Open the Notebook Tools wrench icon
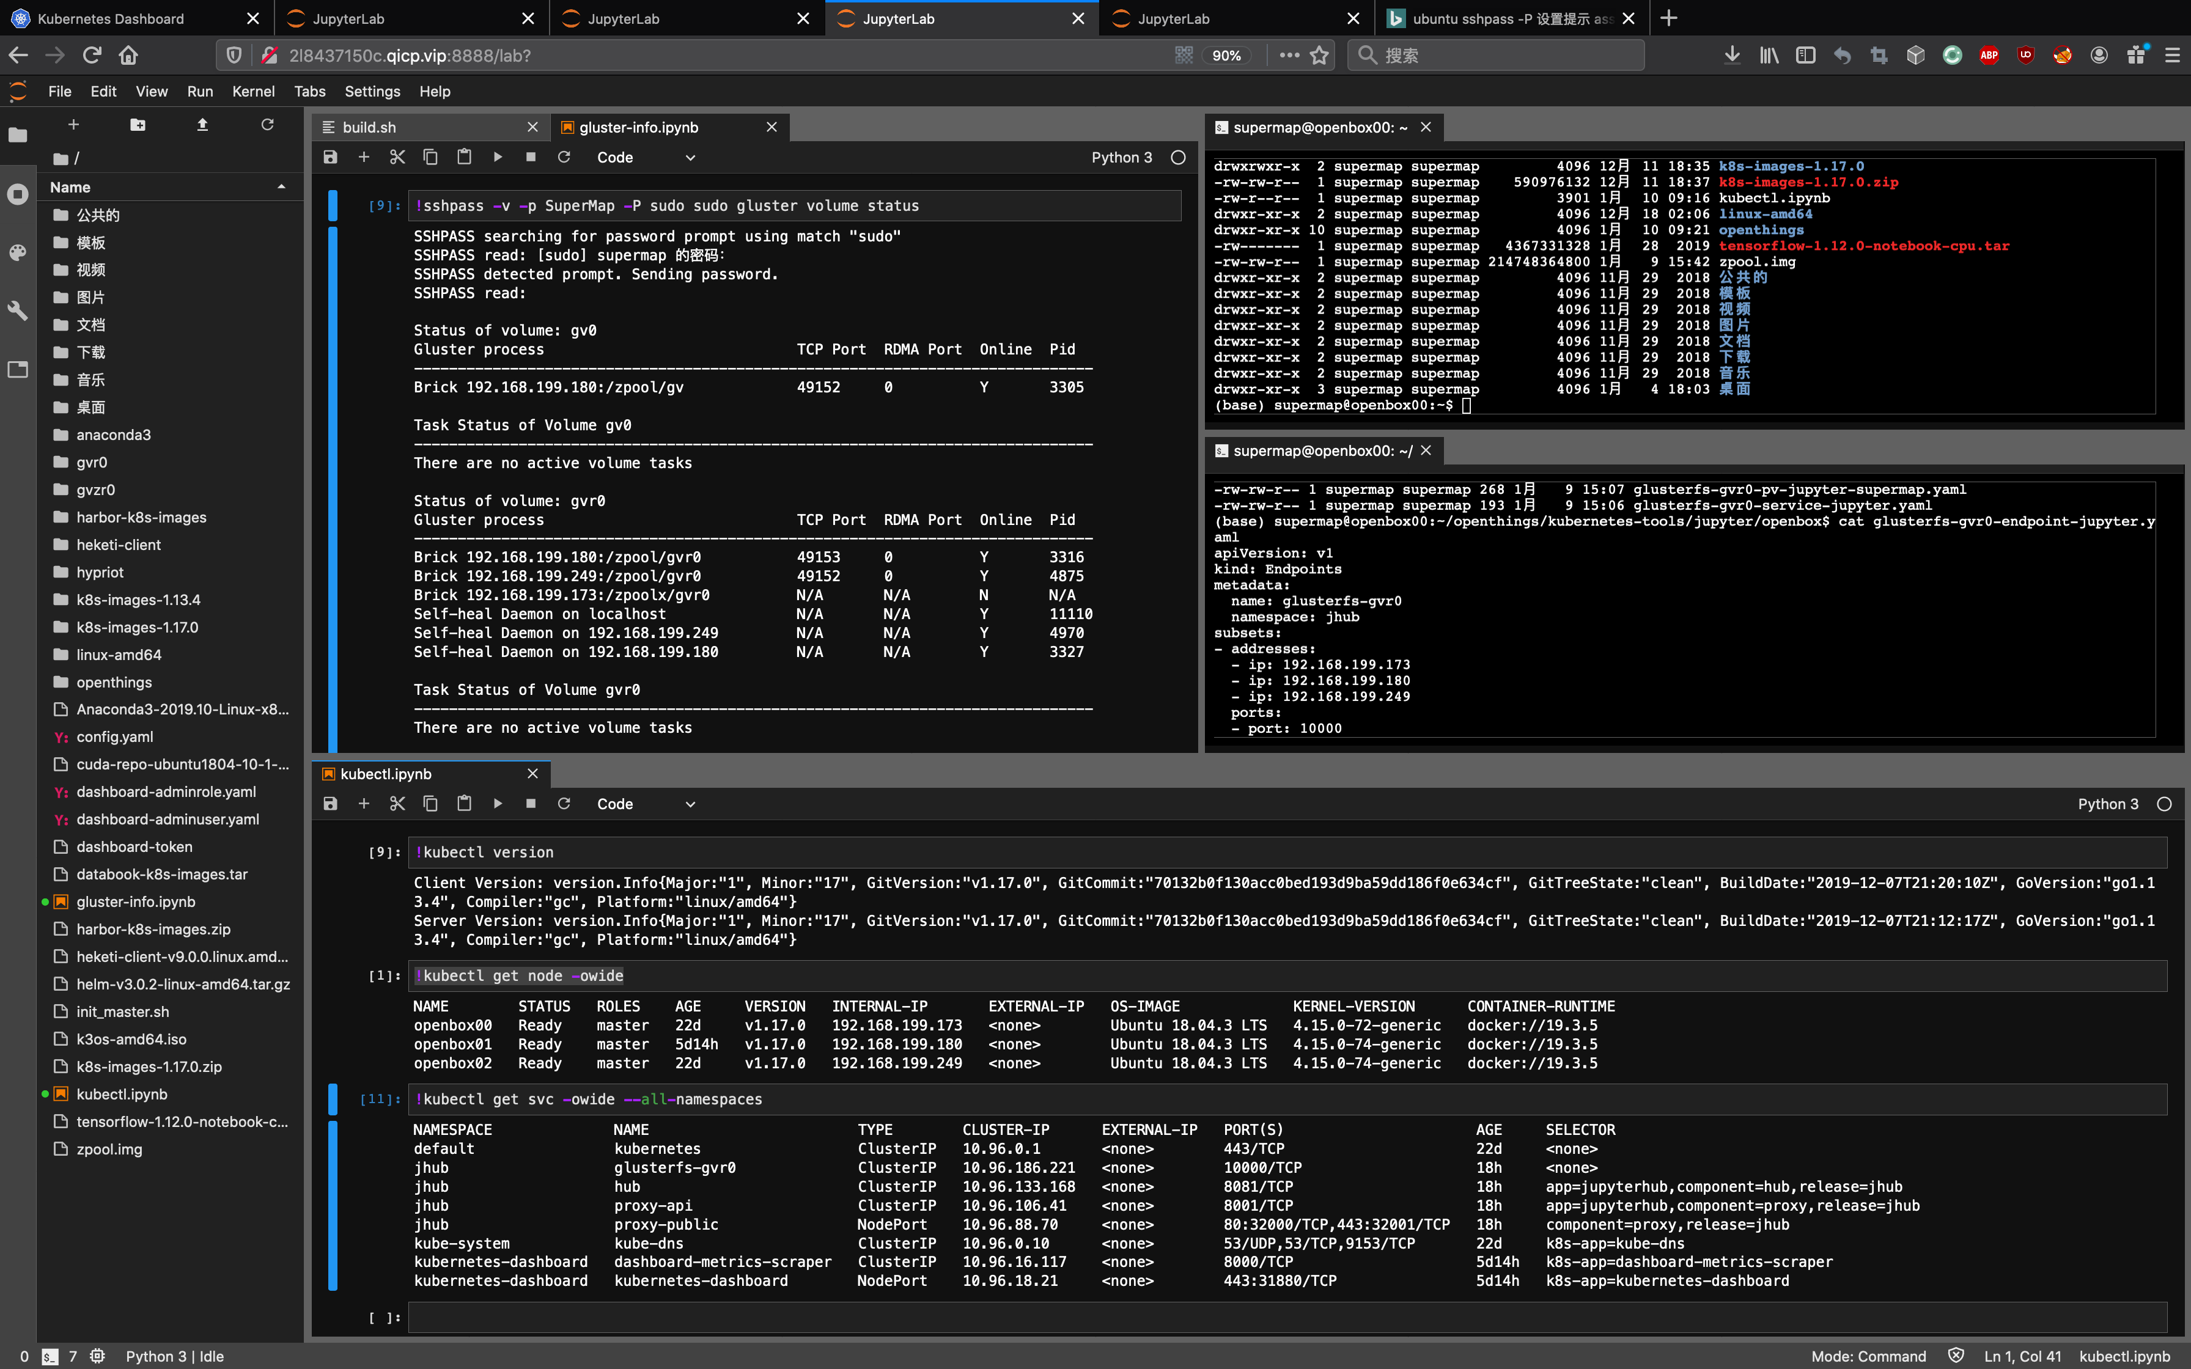Screen dimensions: 2191x1369 point(17,310)
